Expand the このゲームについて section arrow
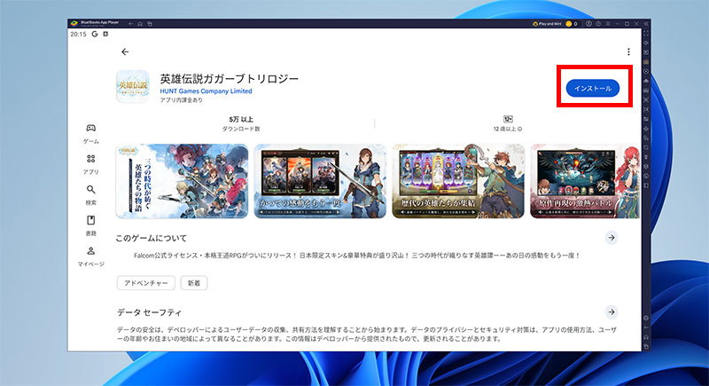Screen dimensions: 709x386 611,238
